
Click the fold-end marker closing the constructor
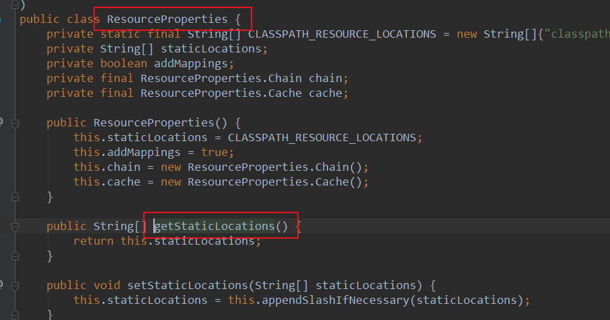[x=15, y=197]
